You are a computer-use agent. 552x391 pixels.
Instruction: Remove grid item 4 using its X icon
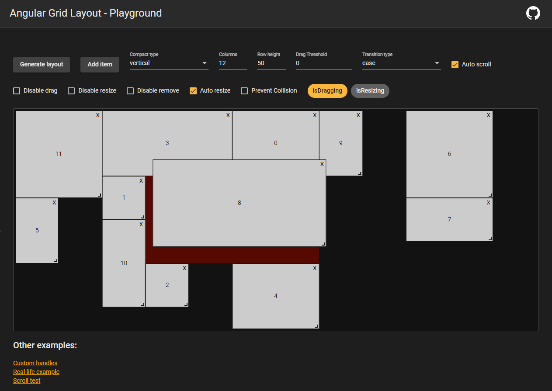pos(315,268)
